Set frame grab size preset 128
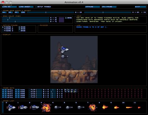The width and height of the screenshot is (148, 115). tap(23, 12)
